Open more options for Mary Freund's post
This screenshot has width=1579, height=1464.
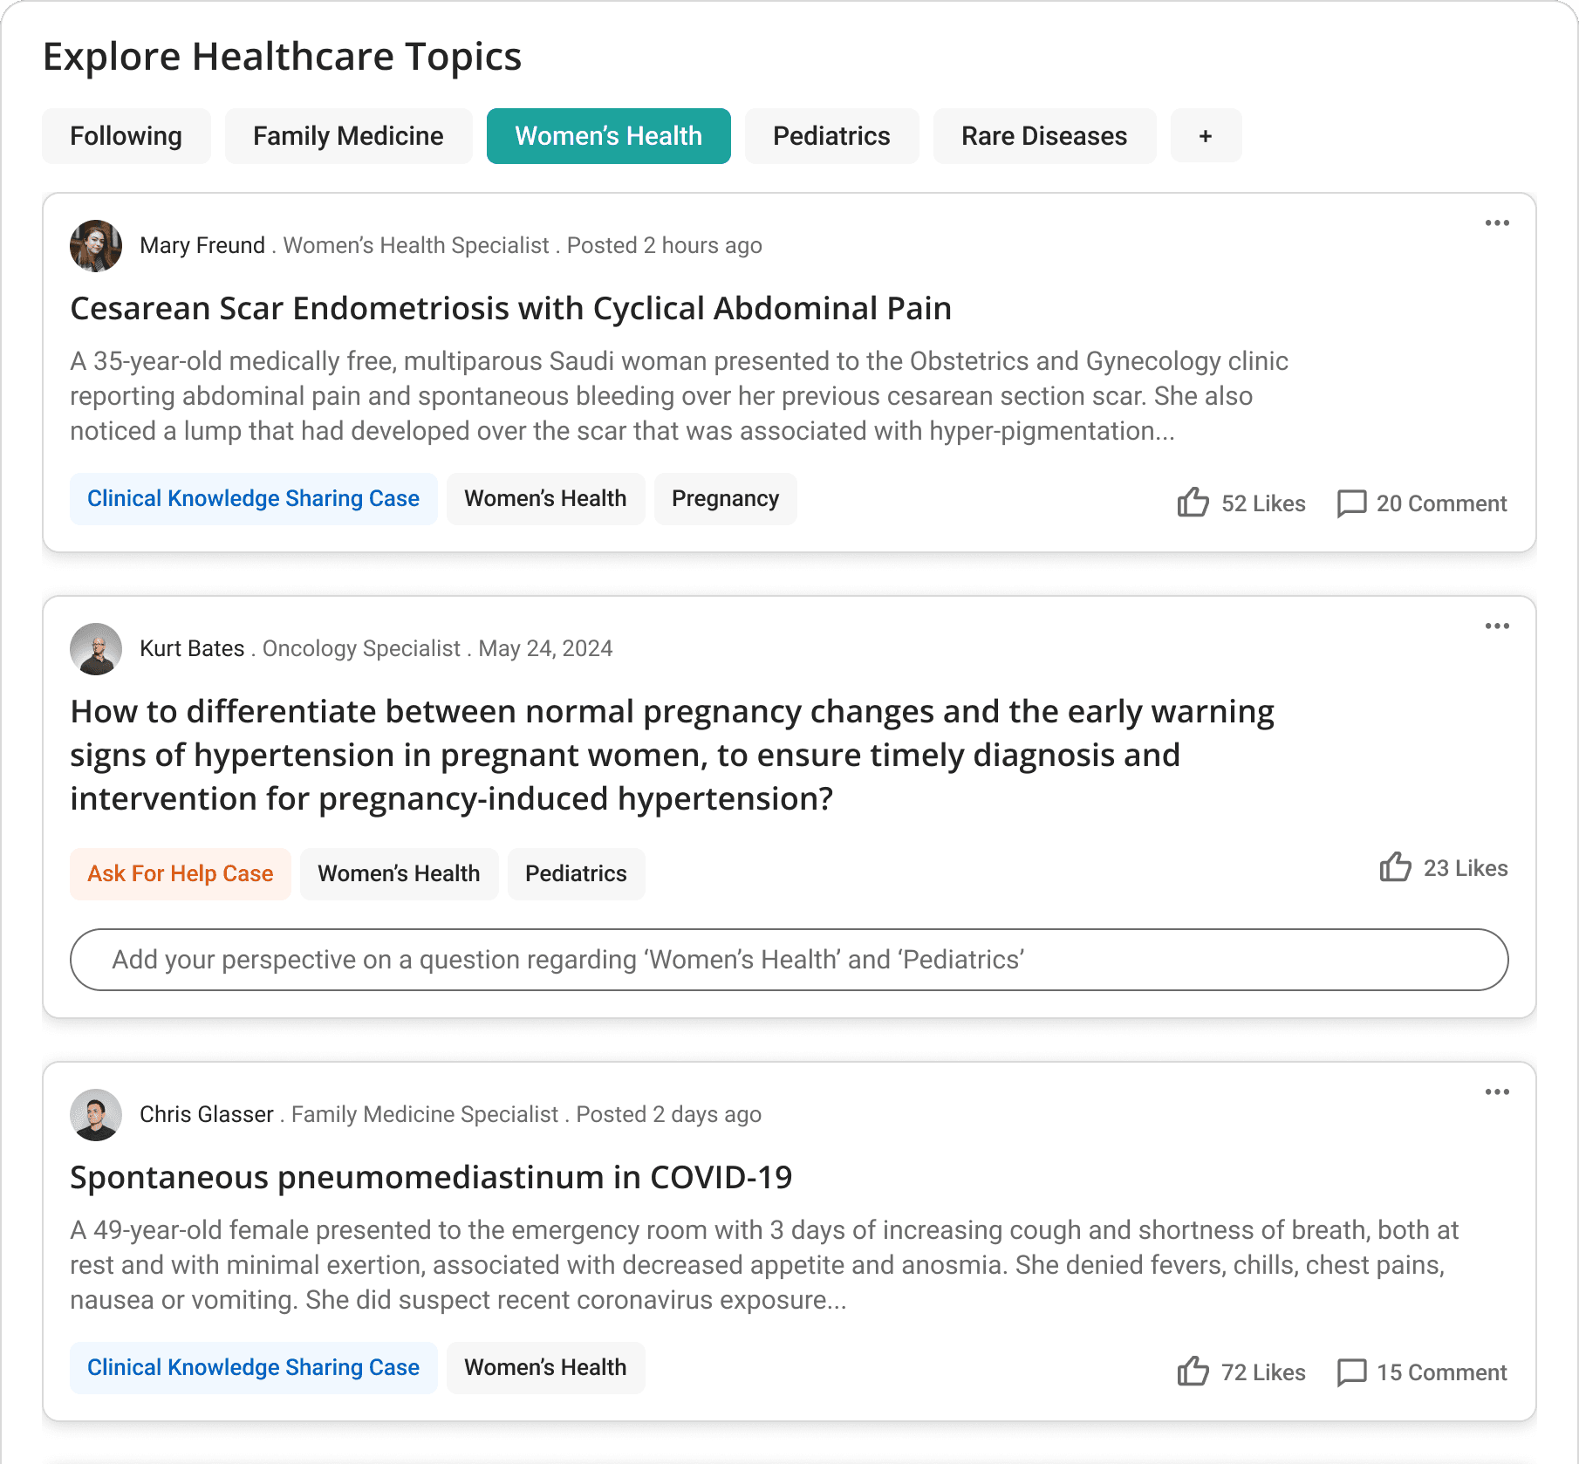pos(1497,223)
